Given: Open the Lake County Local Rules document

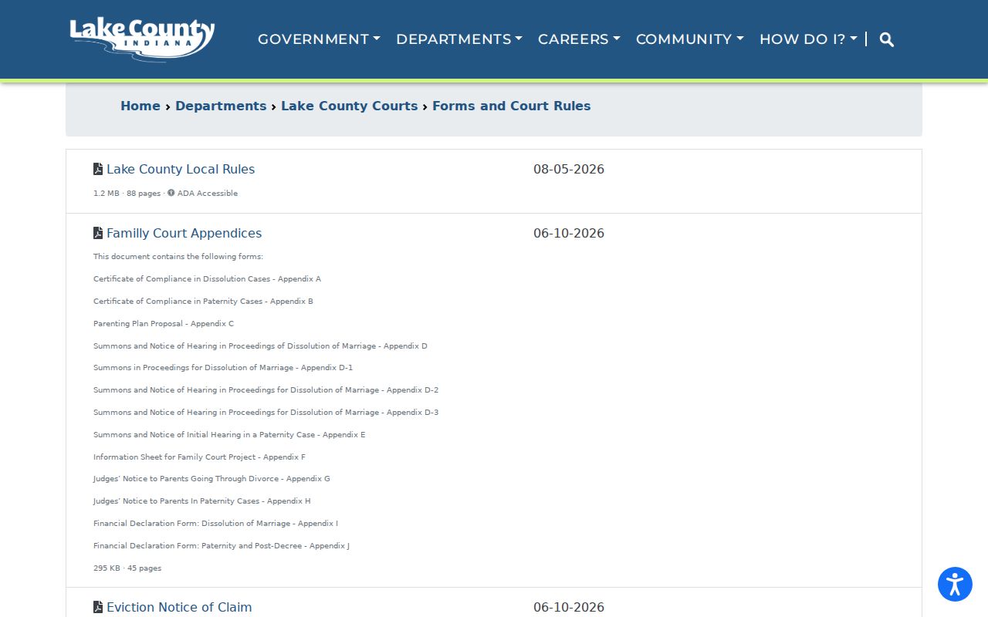Looking at the screenshot, I should click(181, 169).
